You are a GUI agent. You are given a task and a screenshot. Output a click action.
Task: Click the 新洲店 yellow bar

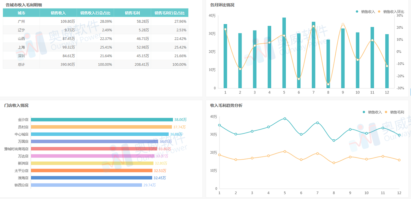(92, 163)
